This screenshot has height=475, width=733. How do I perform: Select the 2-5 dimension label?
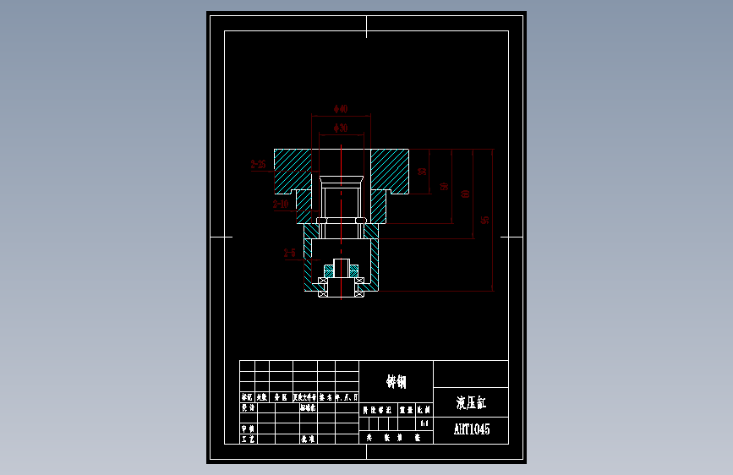pos(290,253)
